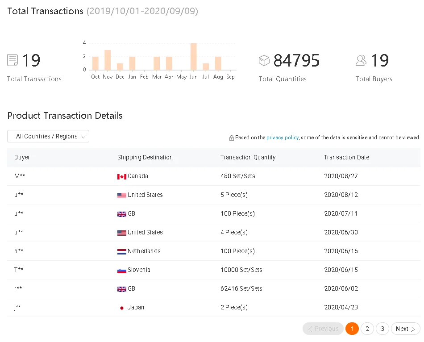The height and width of the screenshot is (342, 424).
Task: Click the Japan flag icon
Action: pyautogui.click(x=122, y=308)
